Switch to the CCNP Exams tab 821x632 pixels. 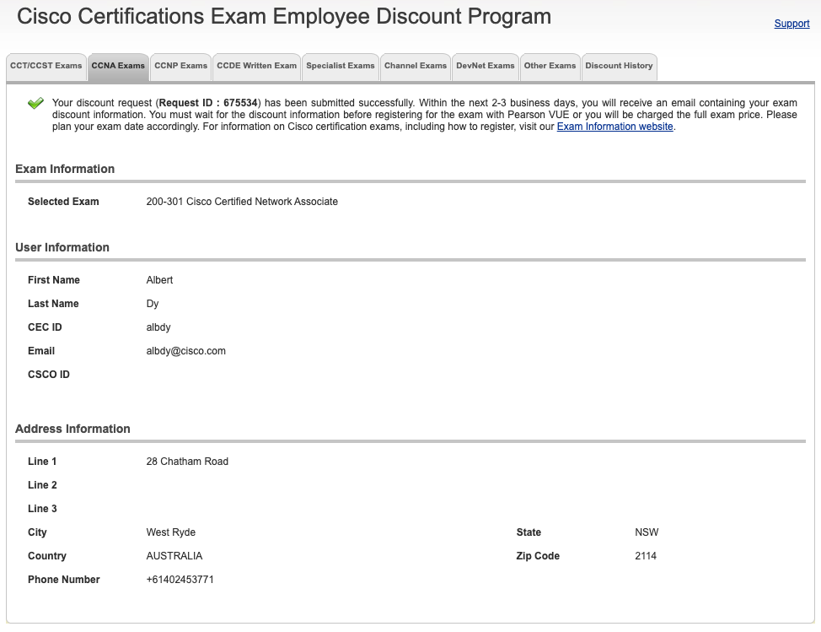[x=180, y=66]
